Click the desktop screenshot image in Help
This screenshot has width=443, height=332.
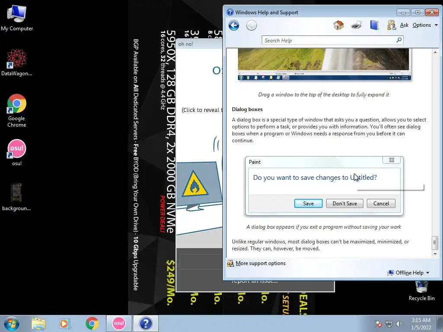(x=324, y=64)
